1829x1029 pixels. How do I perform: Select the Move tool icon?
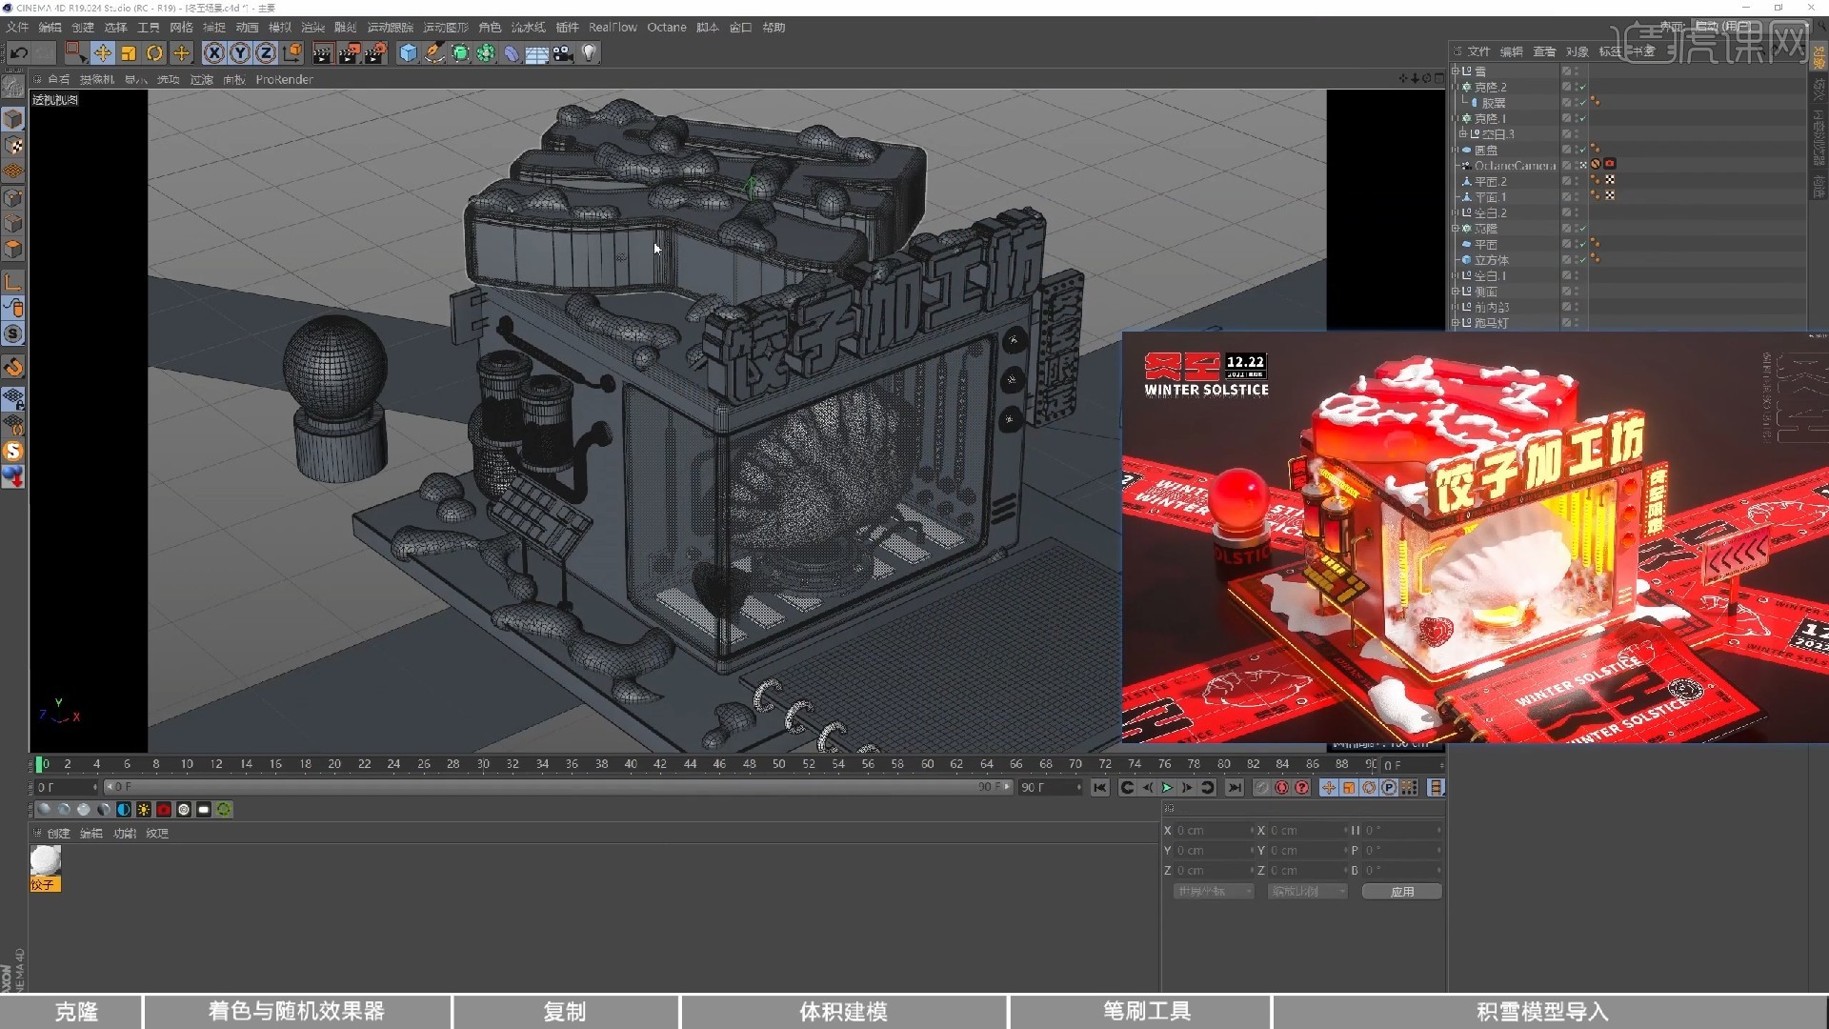pyautogui.click(x=102, y=53)
